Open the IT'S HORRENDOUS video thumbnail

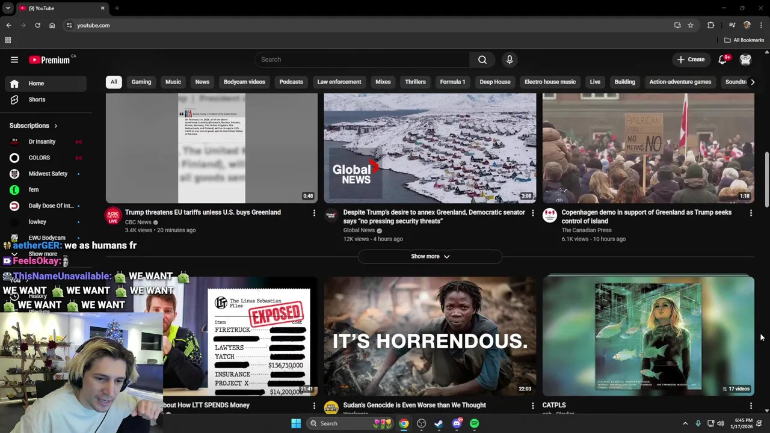click(x=430, y=336)
